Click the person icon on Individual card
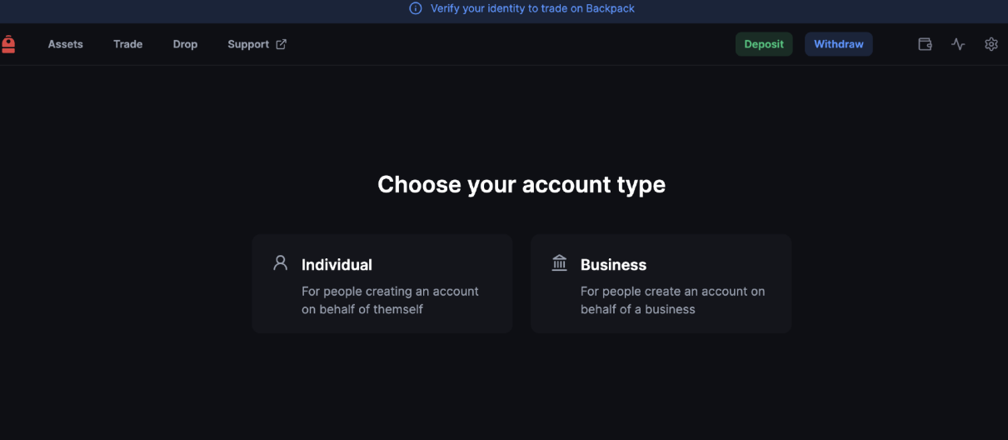This screenshot has height=440, width=1008. [280, 263]
